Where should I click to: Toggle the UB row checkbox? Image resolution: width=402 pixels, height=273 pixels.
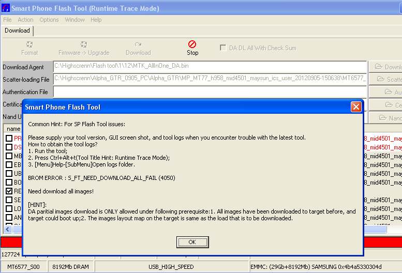click(9, 173)
